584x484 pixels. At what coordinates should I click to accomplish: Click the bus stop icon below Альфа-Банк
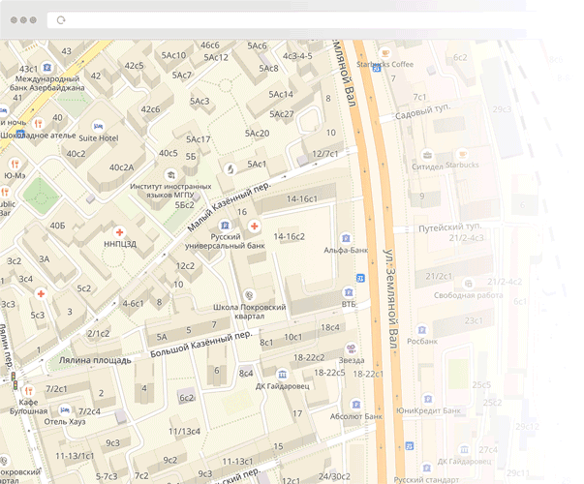(x=360, y=278)
